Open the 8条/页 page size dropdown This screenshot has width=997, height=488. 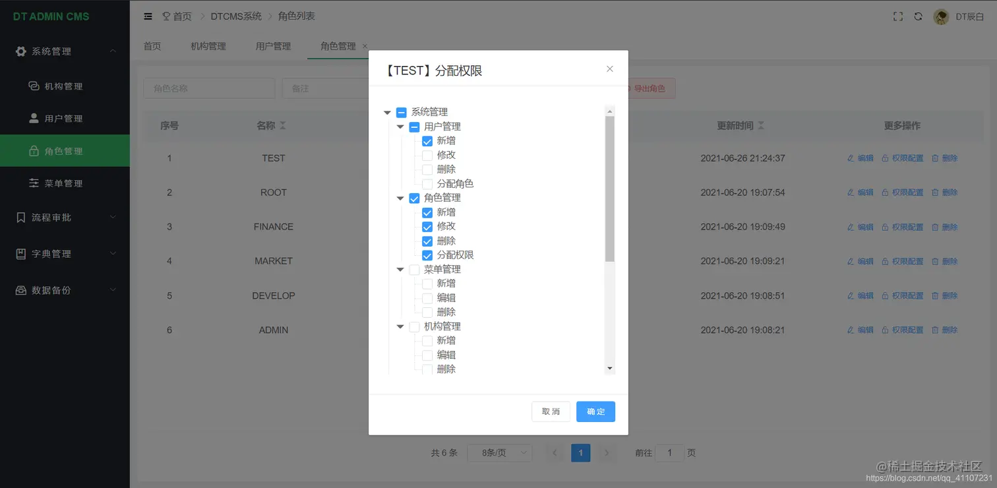(499, 452)
